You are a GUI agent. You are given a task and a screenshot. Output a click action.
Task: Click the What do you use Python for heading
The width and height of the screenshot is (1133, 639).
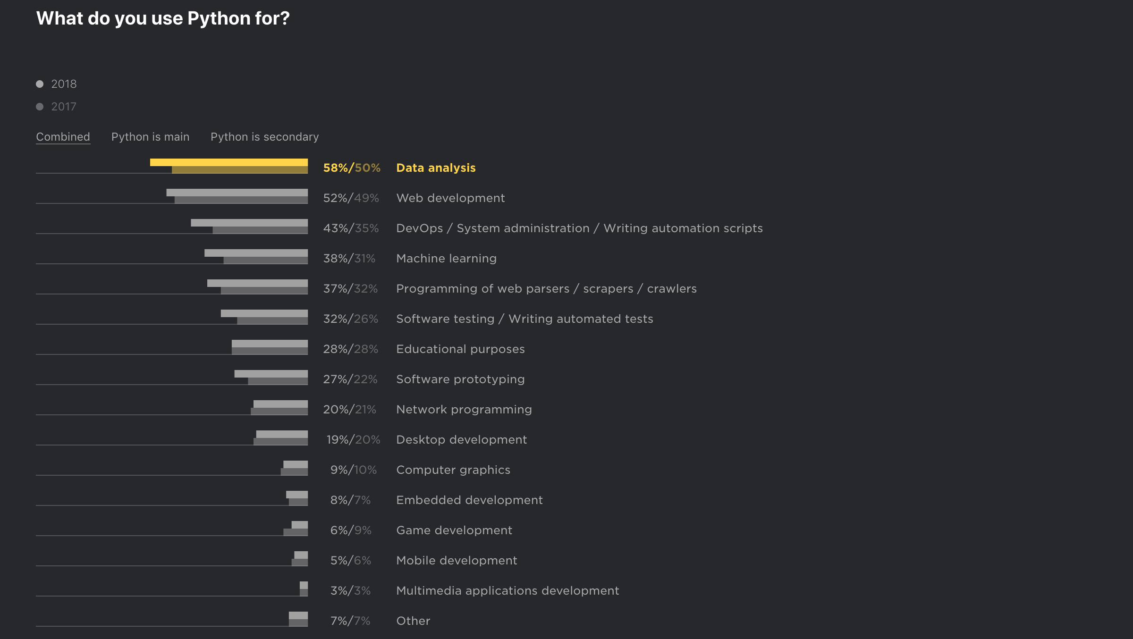click(163, 18)
